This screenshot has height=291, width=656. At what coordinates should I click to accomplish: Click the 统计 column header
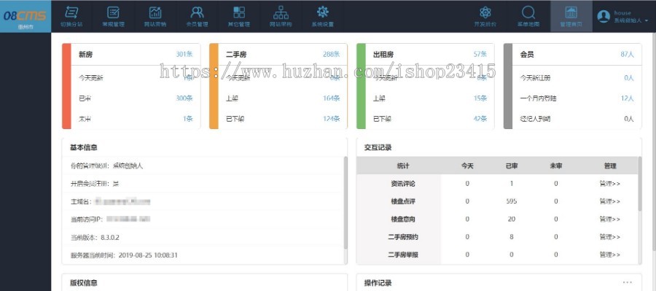[x=403, y=166]
